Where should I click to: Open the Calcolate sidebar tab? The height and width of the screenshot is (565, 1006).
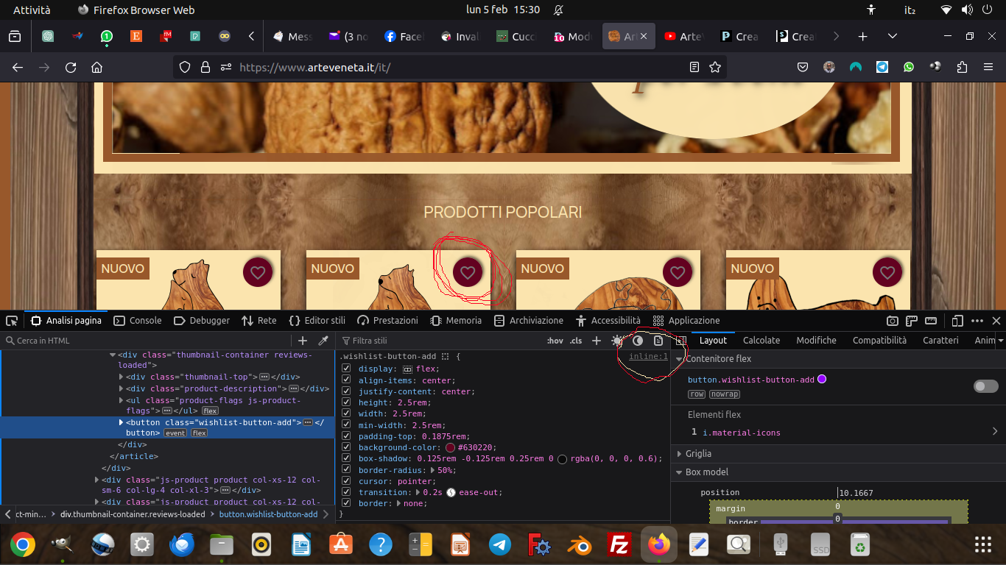pyautogui.click(x=761, y=341)
